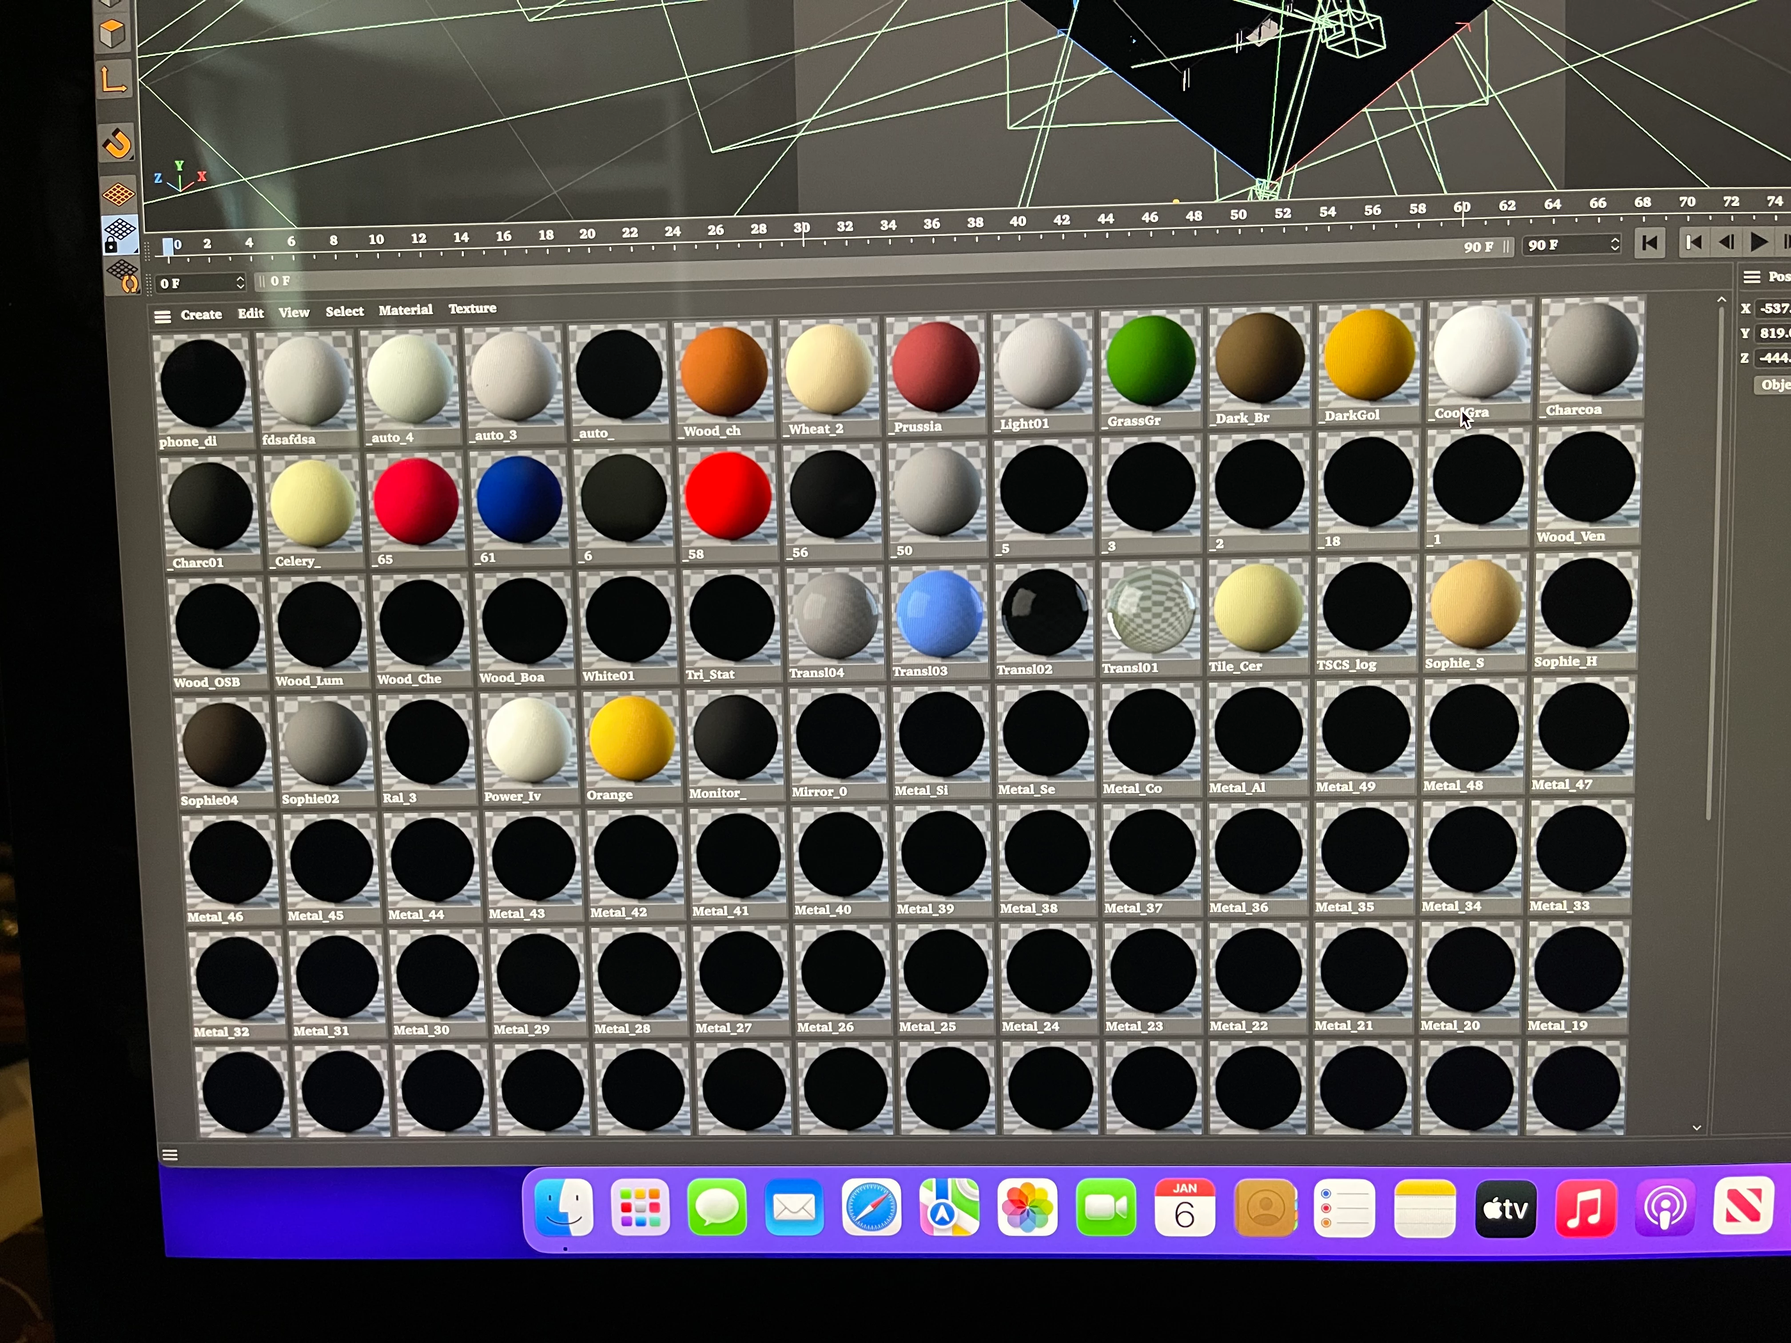Open the Material Manager hamburger menu

[x=163, y=317]
